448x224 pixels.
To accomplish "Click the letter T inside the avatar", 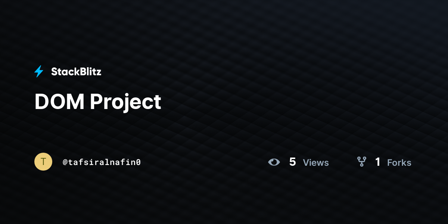I will [43, 162].
